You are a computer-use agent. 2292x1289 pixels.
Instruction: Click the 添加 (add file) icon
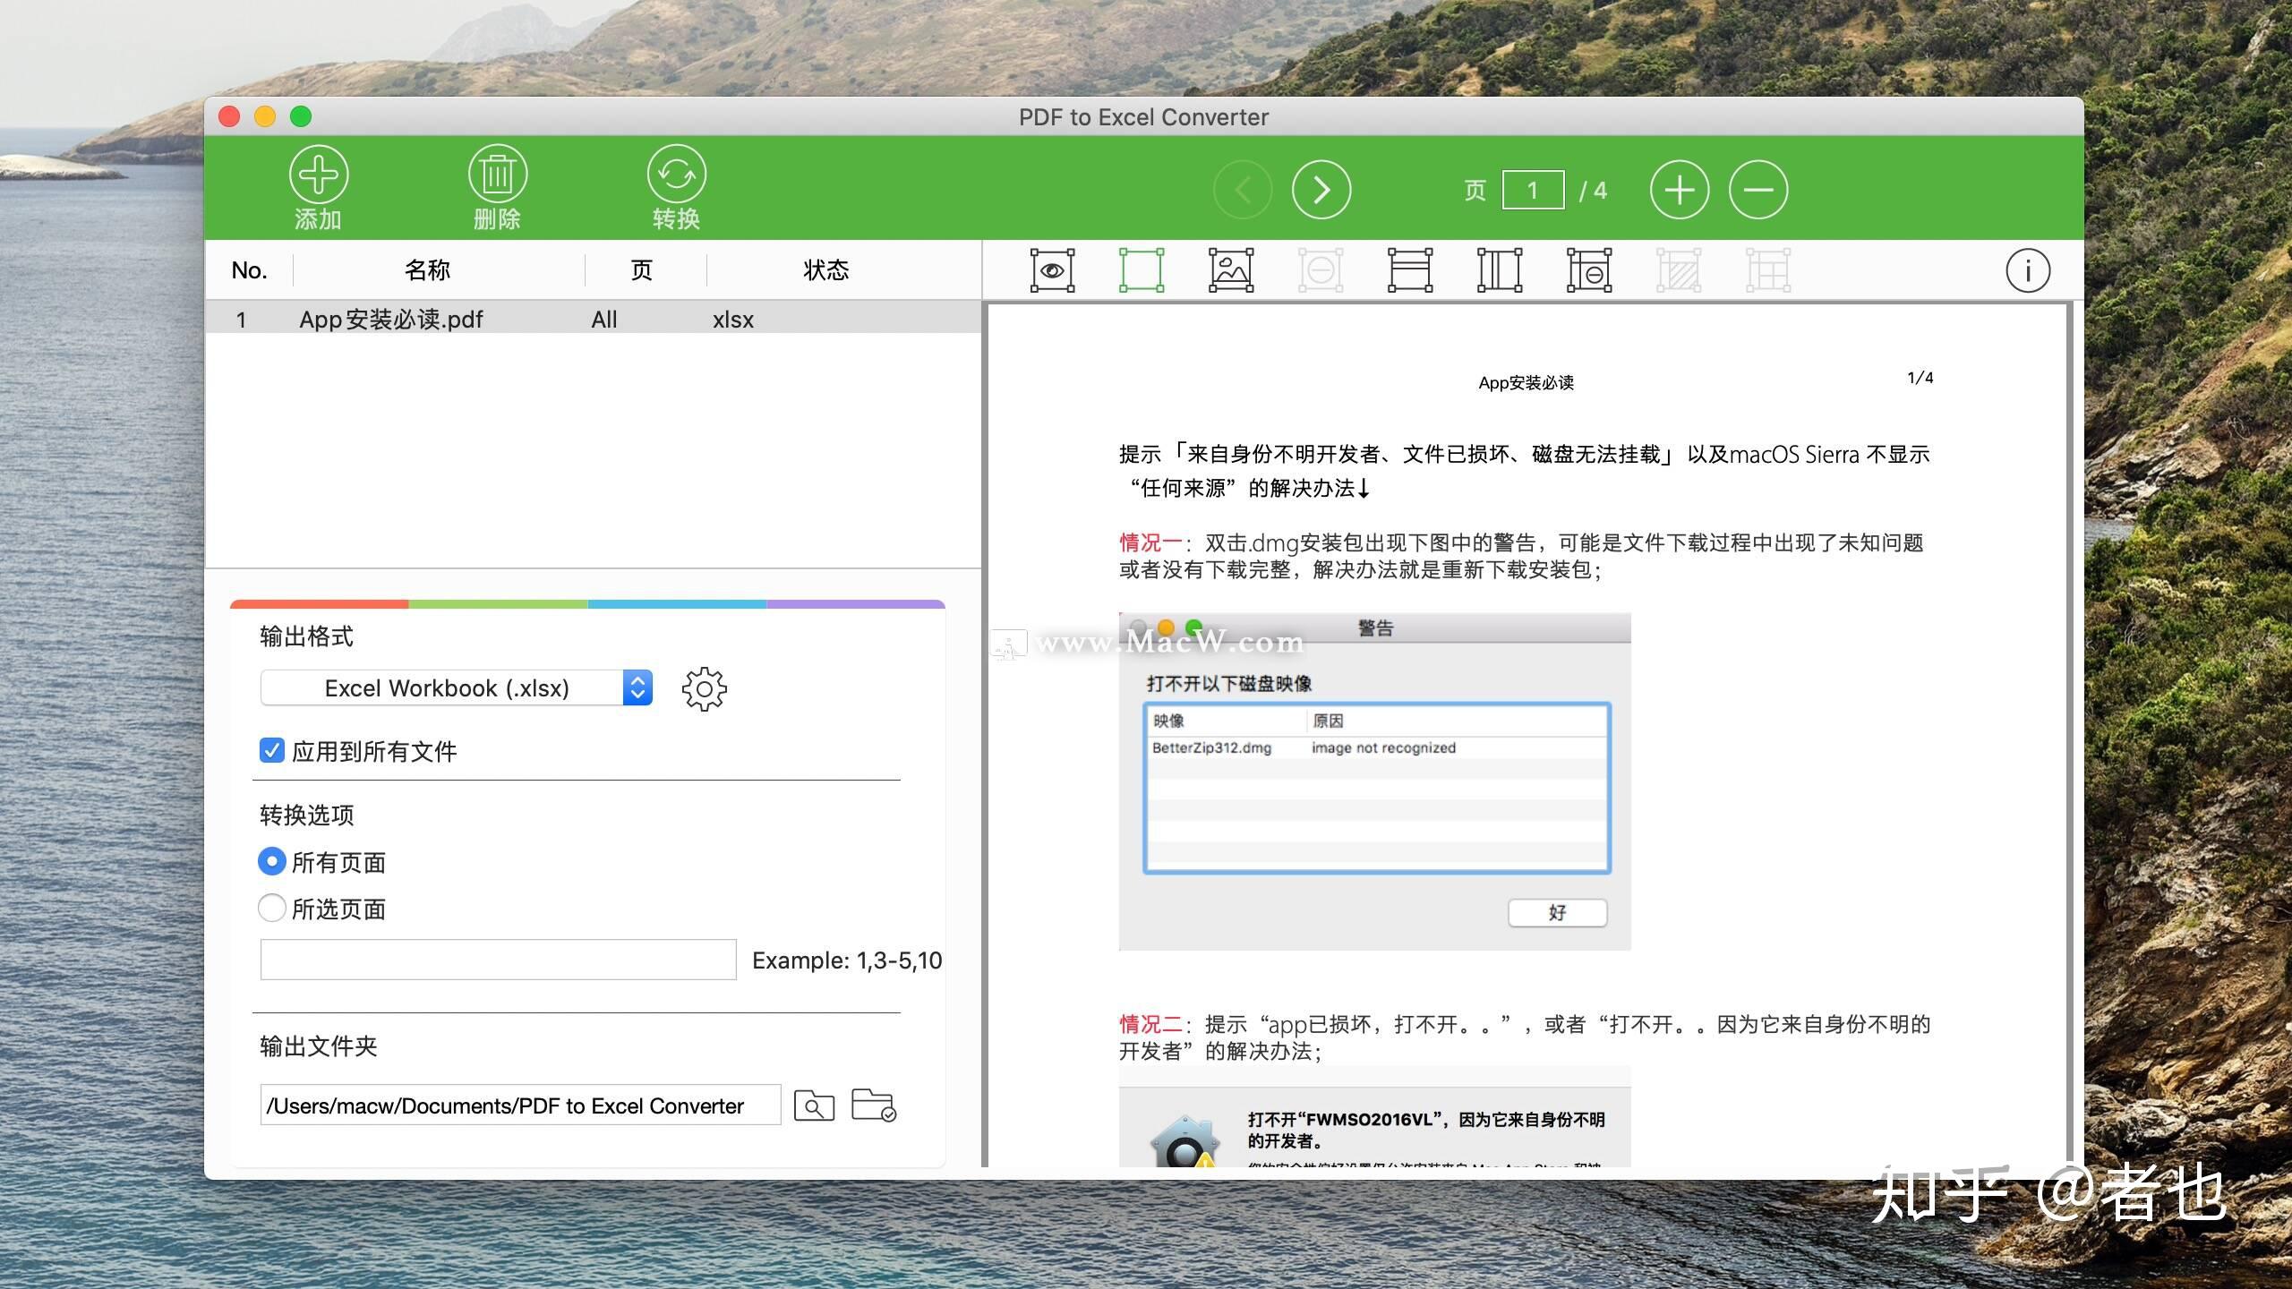[319, 175]
